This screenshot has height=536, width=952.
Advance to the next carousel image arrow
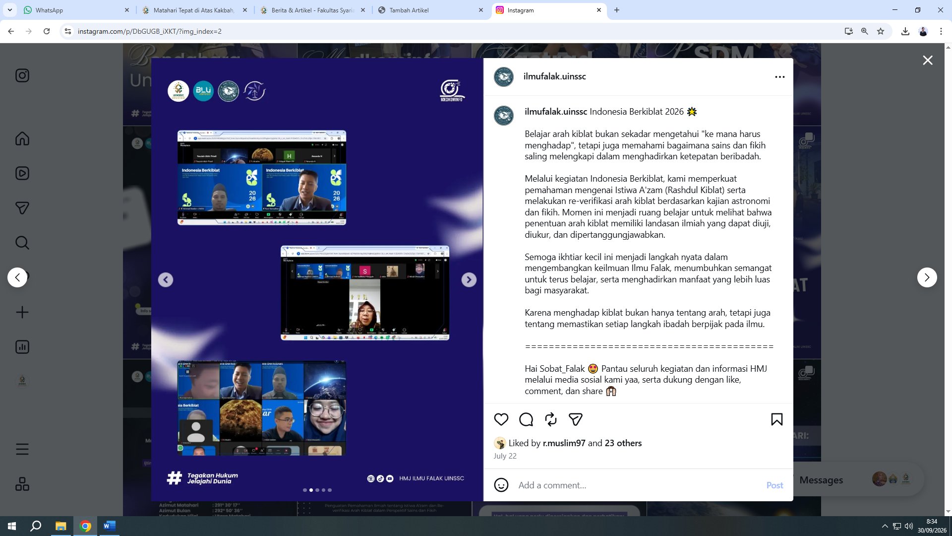click(x=469, y=280)
